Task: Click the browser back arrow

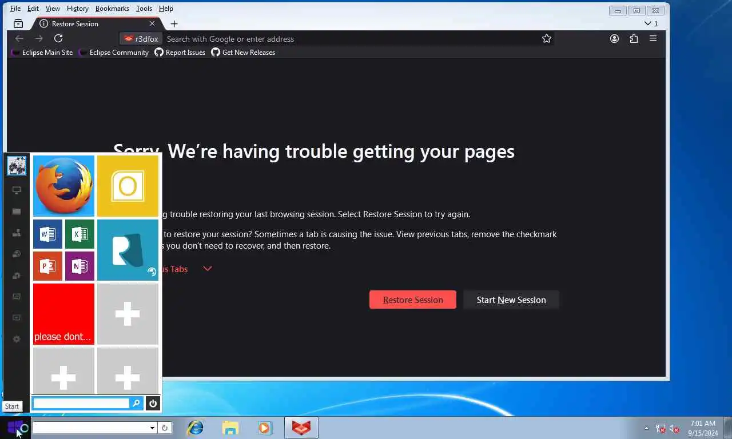Action: pos(19,38)
